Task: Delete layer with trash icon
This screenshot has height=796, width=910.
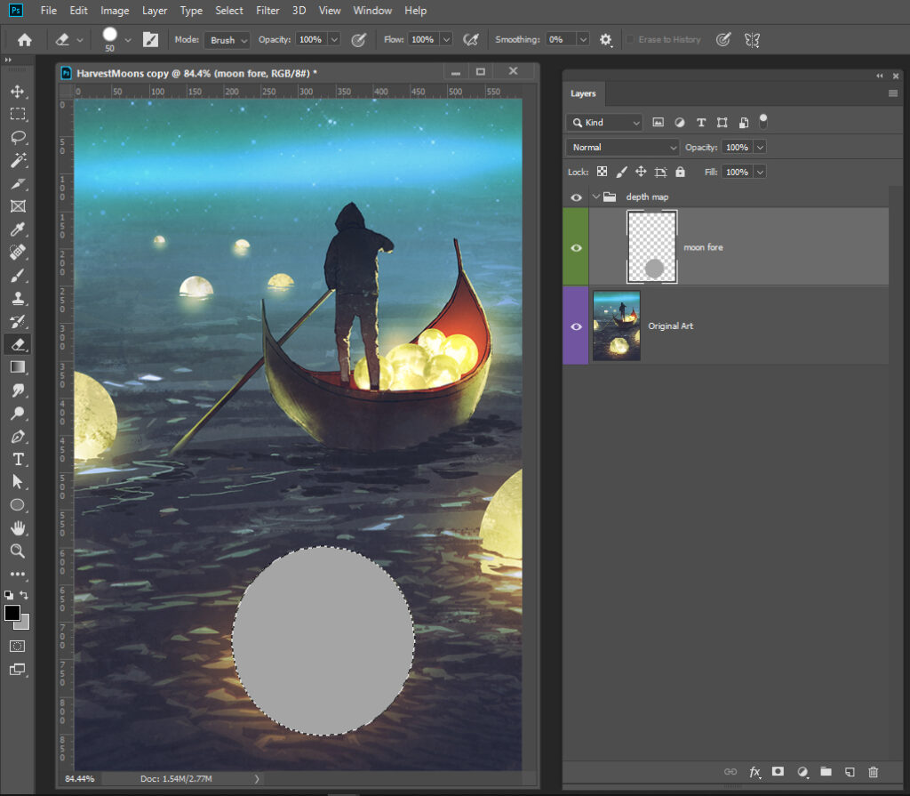Action: pyautogui.click(x=873, y=772)
